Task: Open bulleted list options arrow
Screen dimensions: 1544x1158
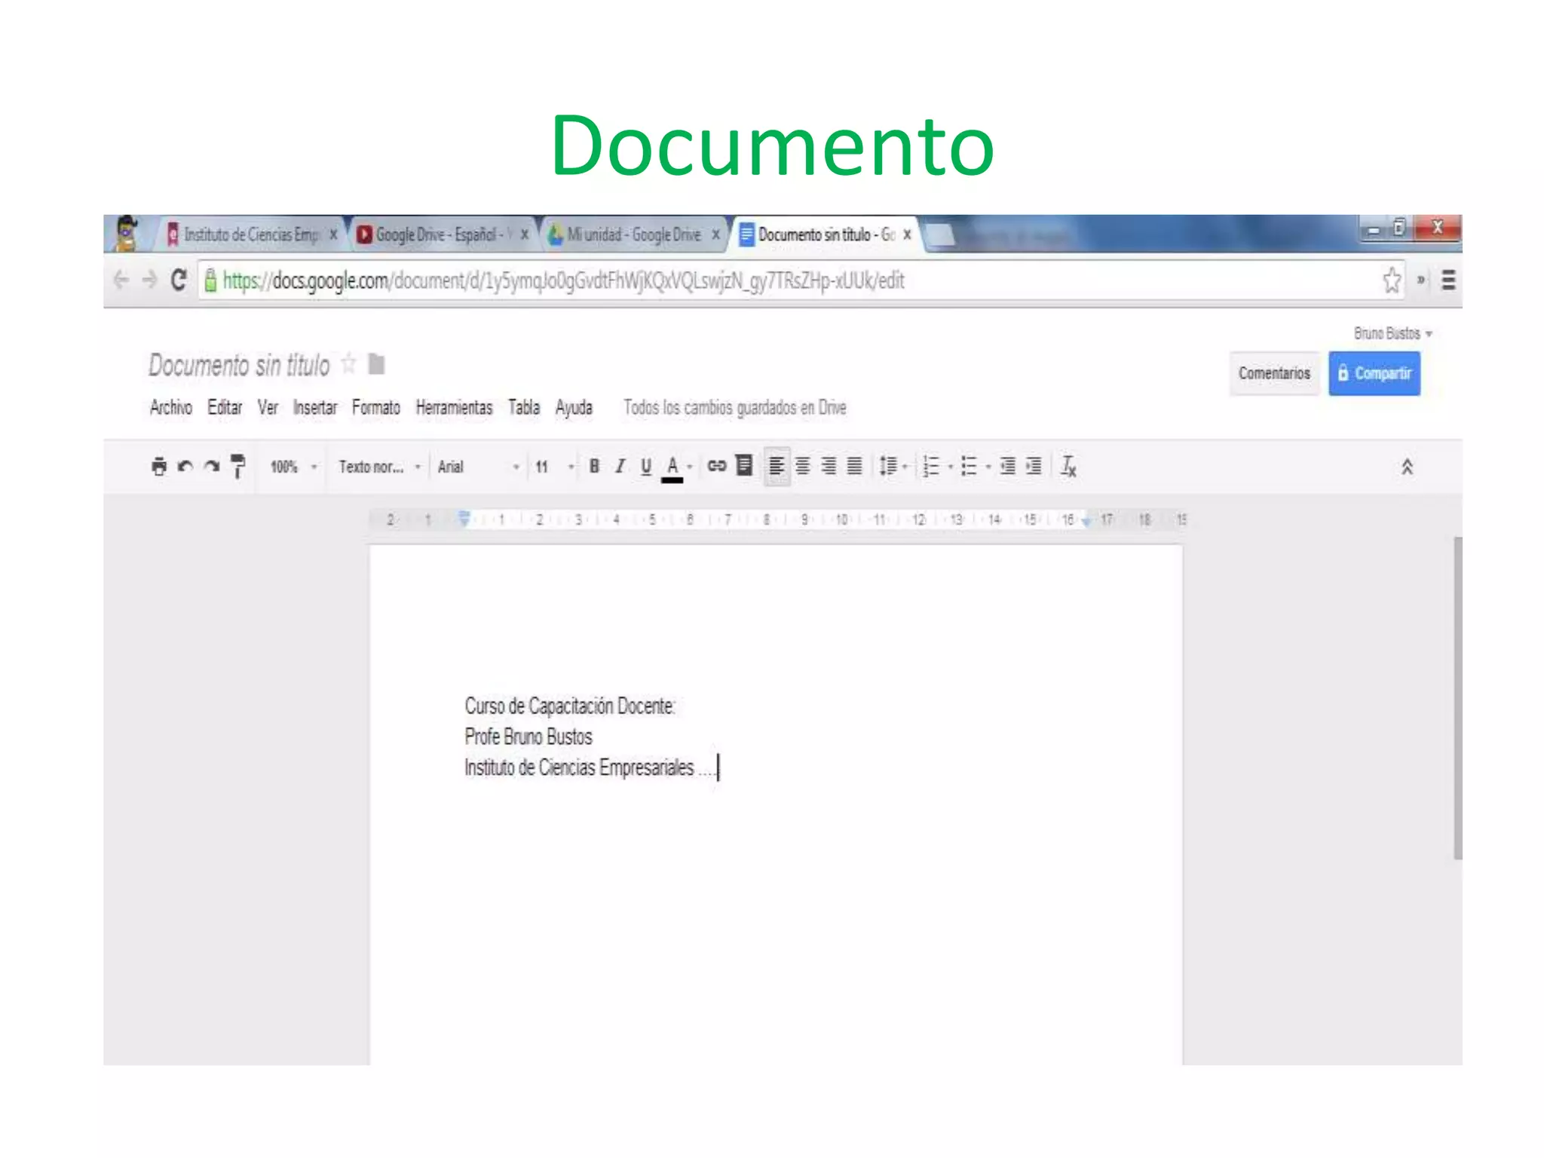Action: click(x=988, y=467)
